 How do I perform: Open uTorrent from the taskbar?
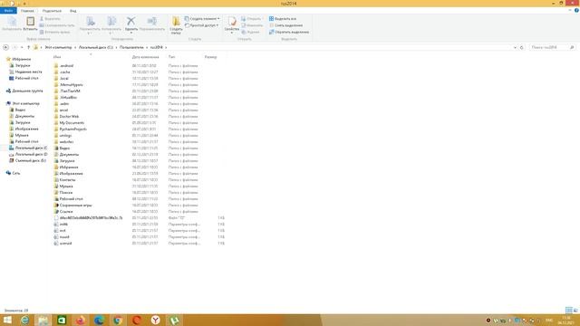click(174, 320)
